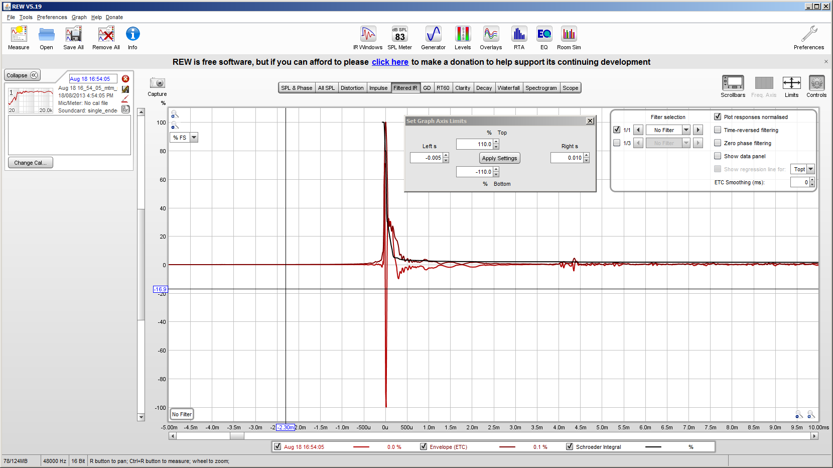Adjust Top limit spinner arrows
833x468 pixels.
point(496,144)
